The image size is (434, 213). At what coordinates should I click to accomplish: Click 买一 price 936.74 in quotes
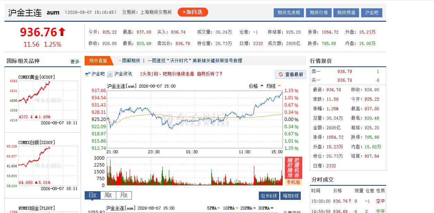click(x=344, y=80)
